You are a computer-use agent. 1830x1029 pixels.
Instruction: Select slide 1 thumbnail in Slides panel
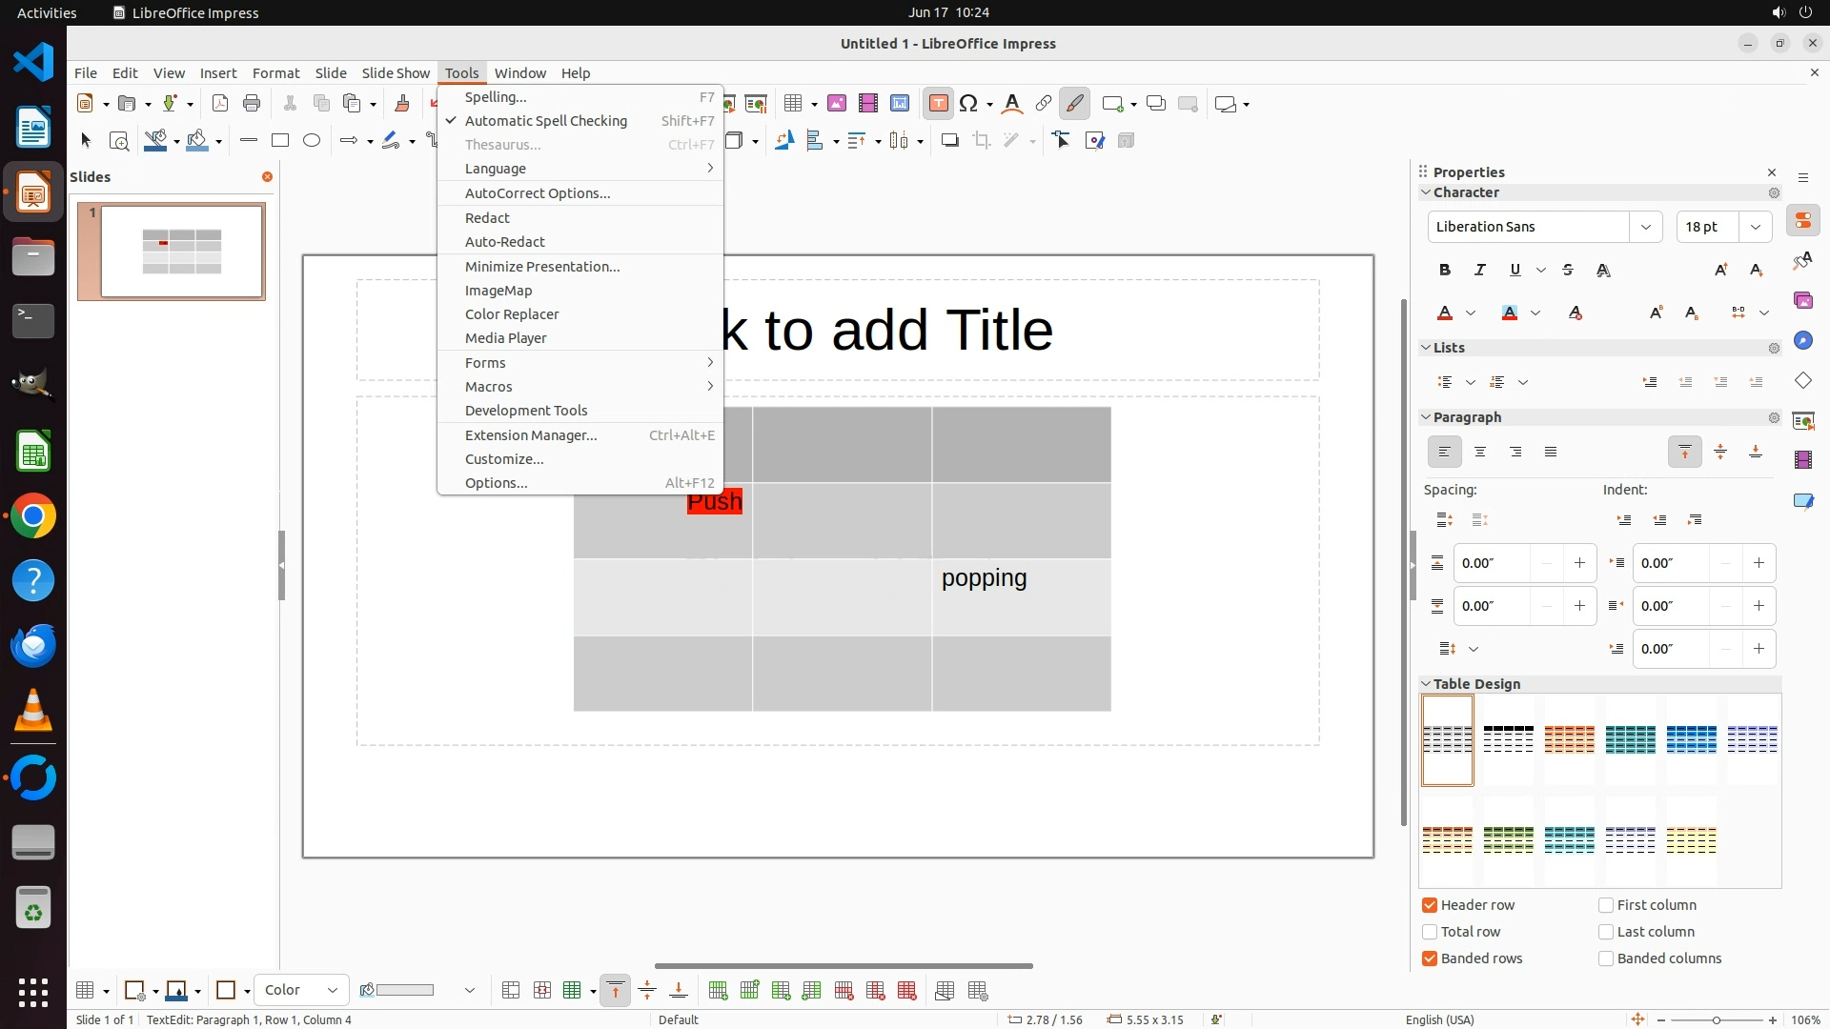coord(182,252)
